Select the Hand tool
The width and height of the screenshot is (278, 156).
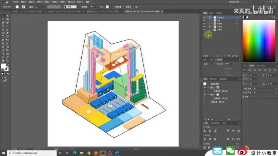click(x=3, y=61)
